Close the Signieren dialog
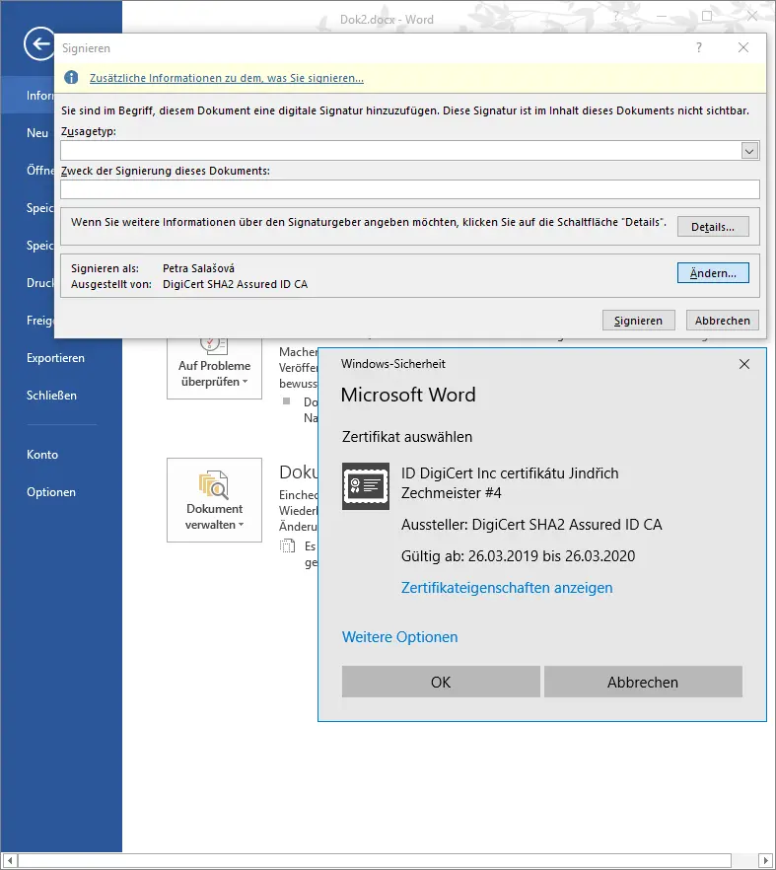The height and width of the screenshot is (870, 776). point(743,47)
